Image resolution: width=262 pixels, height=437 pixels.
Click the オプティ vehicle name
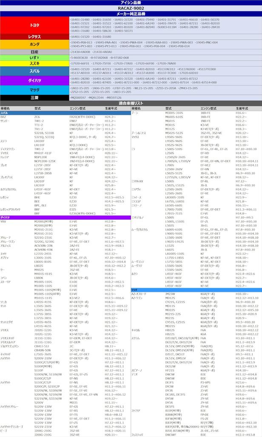pos(4,258)
